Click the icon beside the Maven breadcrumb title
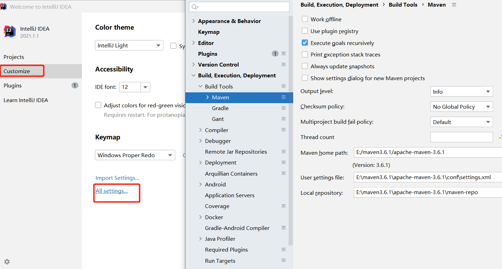The width and height of the screenshot is (502, 269). pyautogui.click(x=454, y=5)
